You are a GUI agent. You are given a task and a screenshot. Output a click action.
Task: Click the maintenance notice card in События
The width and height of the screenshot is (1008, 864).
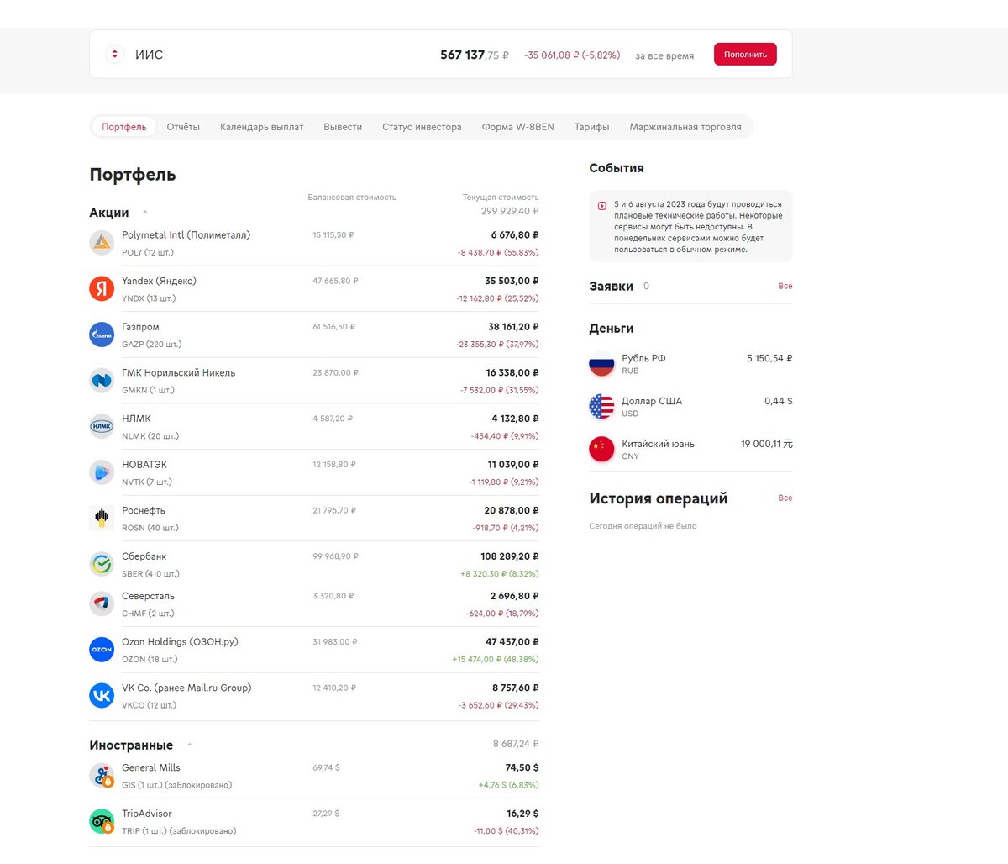(x=690, y=226)
